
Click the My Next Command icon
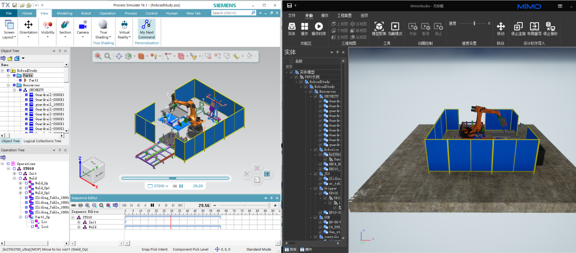(x=147, y=25)
